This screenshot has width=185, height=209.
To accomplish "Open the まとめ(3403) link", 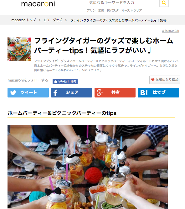I will point(170,31).
